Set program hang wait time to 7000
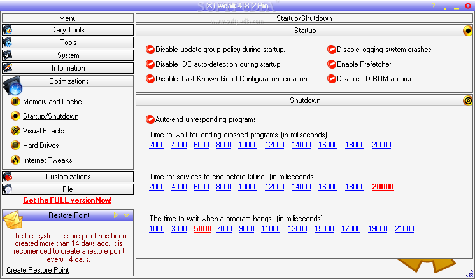Image resolution: width=475 pixels, height=279 pixels. [x=224, y=229]
